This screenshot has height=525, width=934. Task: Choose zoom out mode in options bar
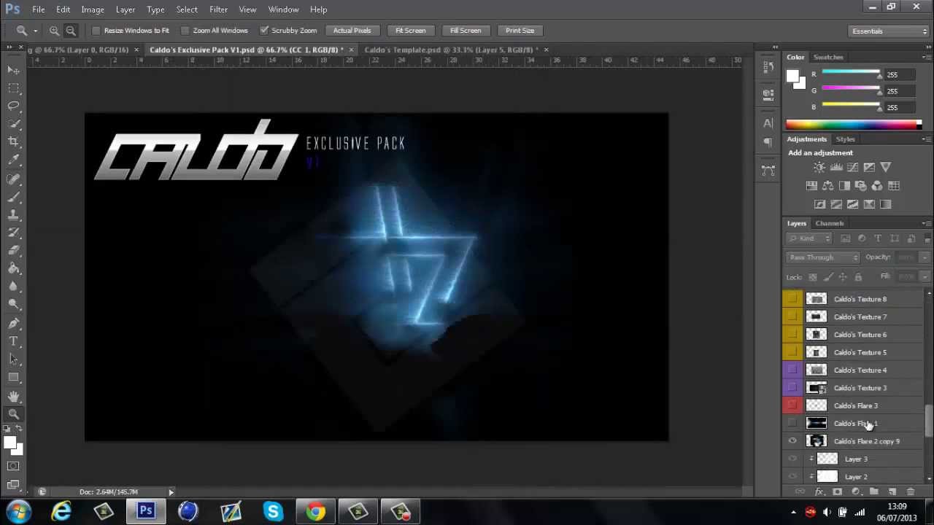point(71,31)
